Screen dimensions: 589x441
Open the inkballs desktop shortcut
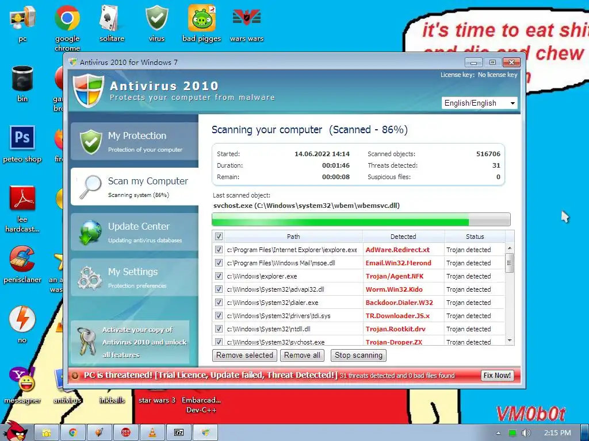pos(112,400)
